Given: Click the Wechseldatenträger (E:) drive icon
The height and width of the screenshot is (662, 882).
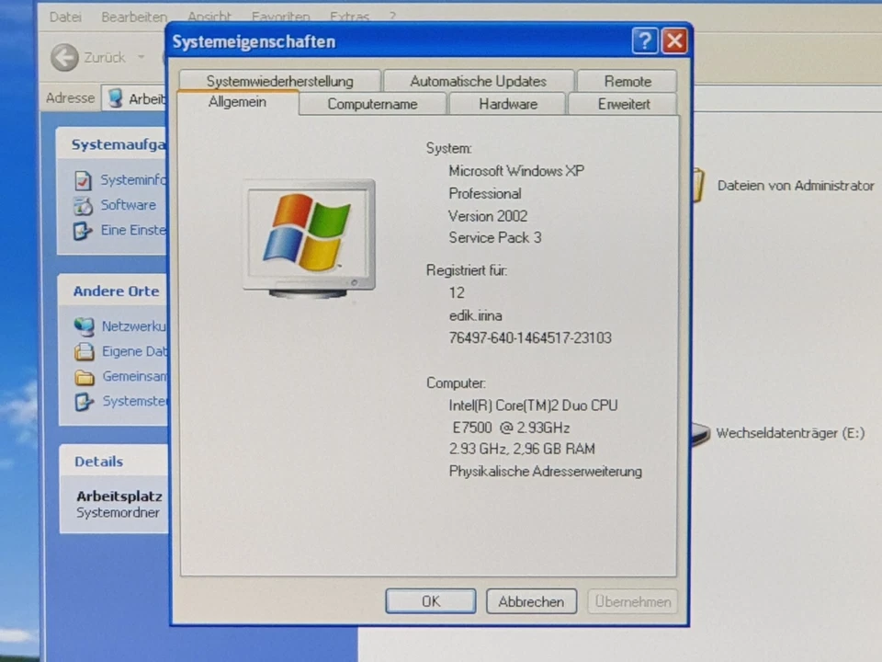Looking at the screenshot, I should click(701, 433).
